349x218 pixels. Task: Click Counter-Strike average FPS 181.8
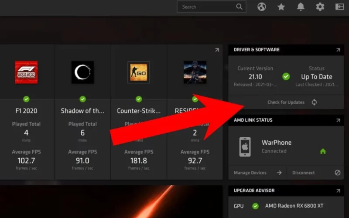139,160
